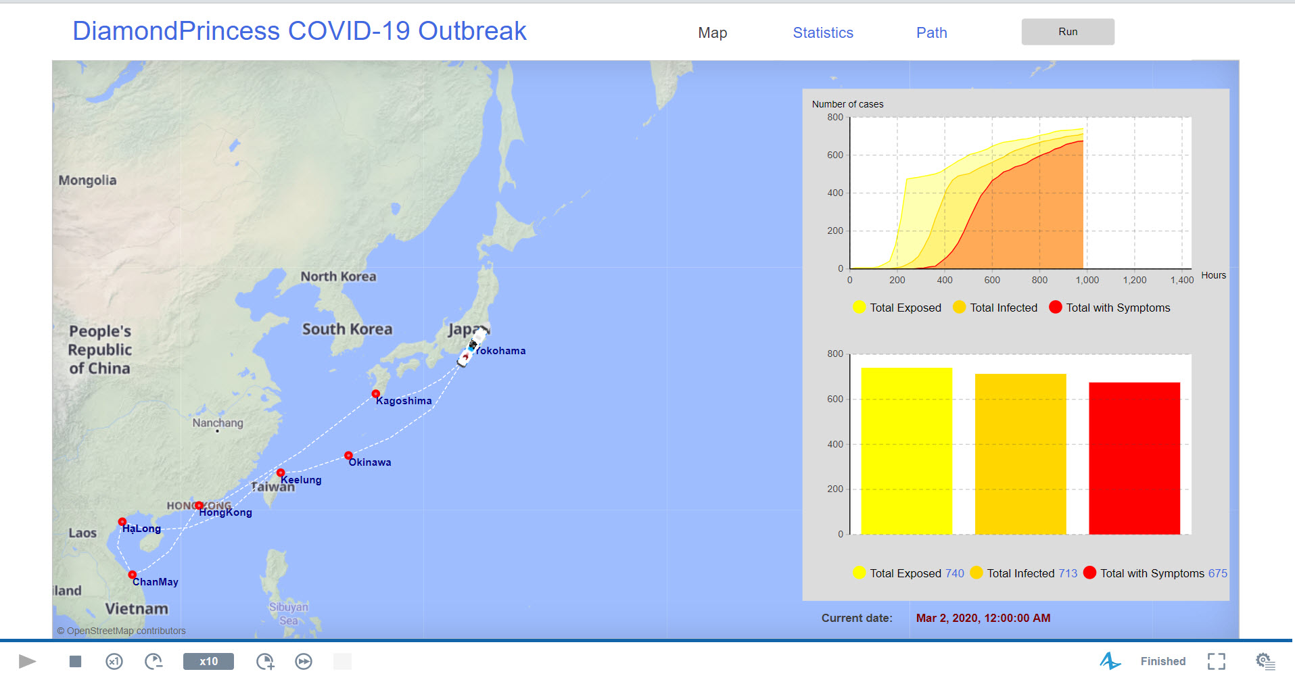This screenshot has height=678, width=1295.
Task: Select the HongKong port marker
Action: (x=199, y=505)
